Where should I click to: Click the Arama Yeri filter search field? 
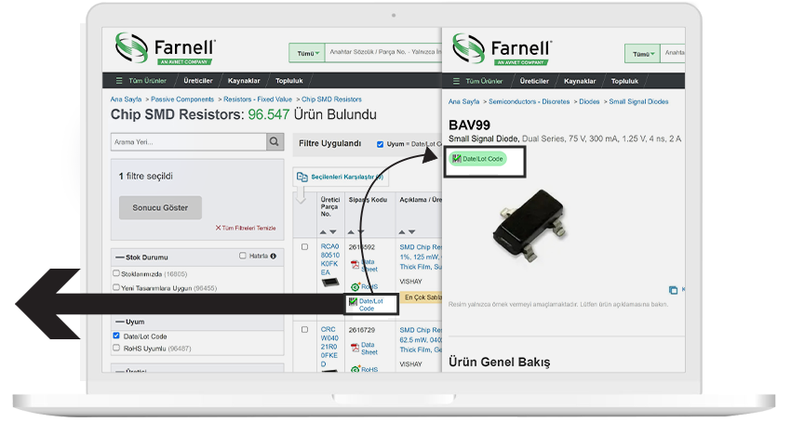click(x=188, y=141)
